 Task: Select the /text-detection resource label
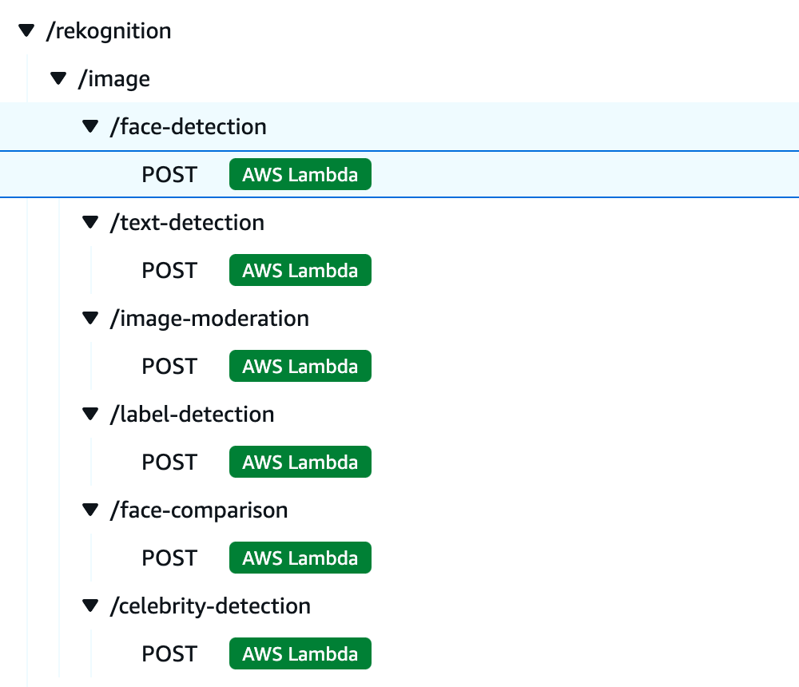click(188, 223)
